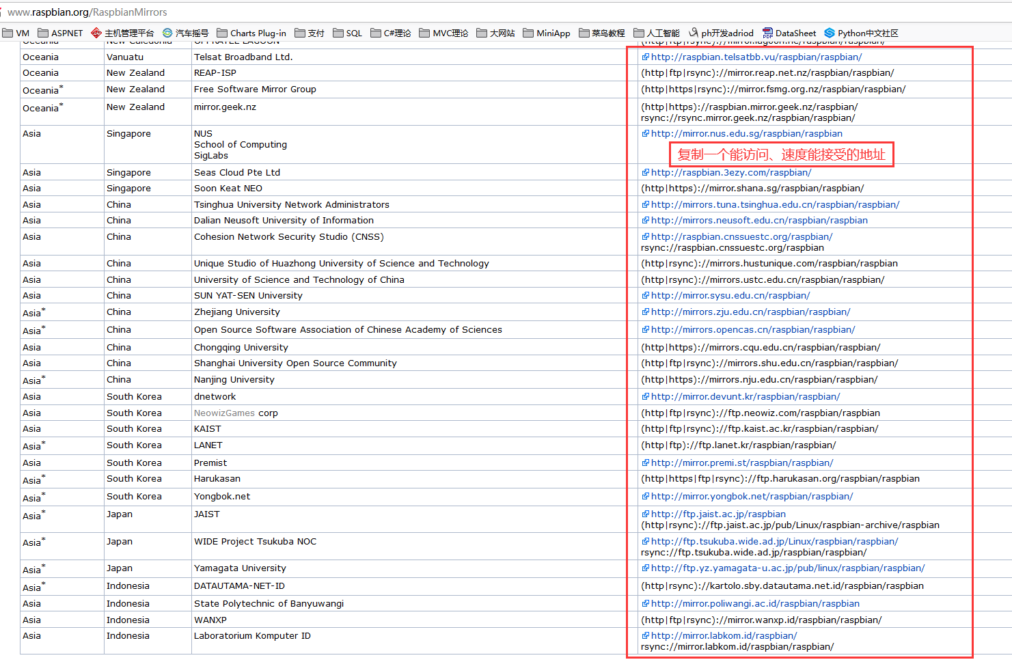Select 'WIDE Project Tsukuba NOC' text
Image resolution: width=1012 pixels, height=662 pixels.
256,542
